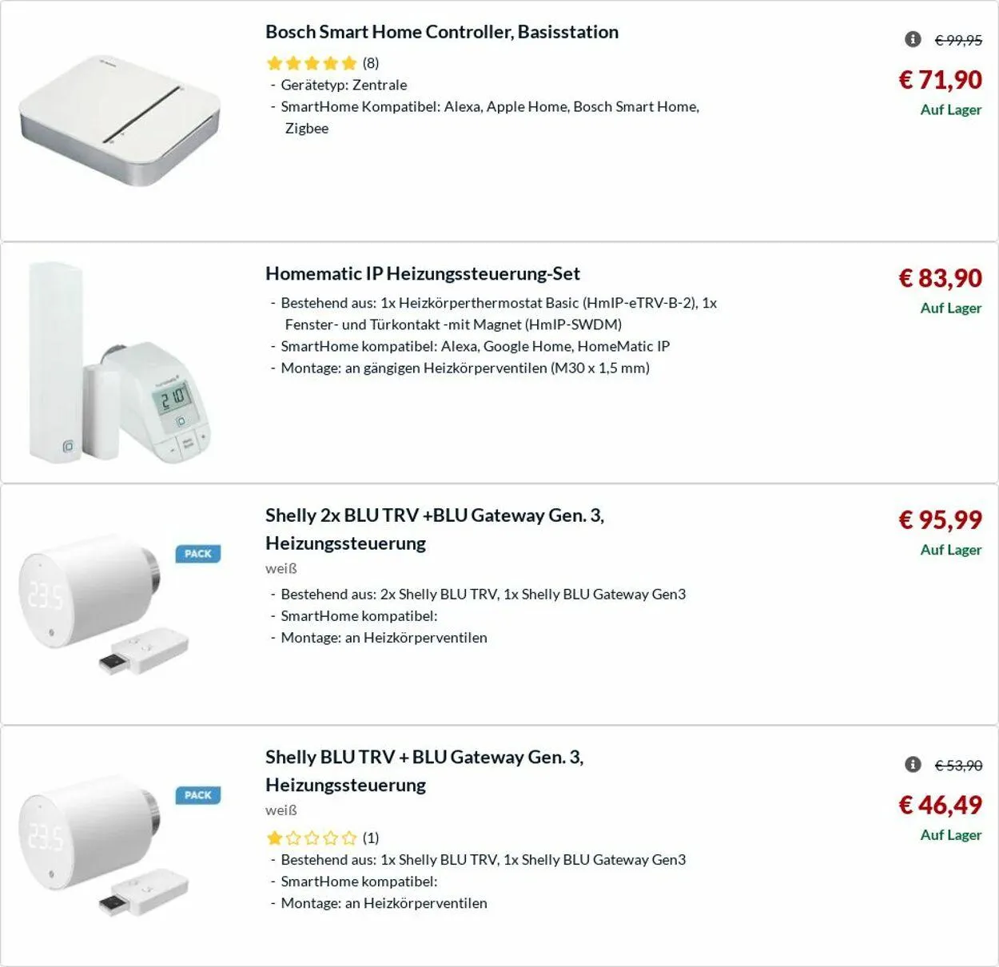Click PACK badge on Shelly 2x BLU TRV
Screen dimensions: 999x967
[197, 554]
